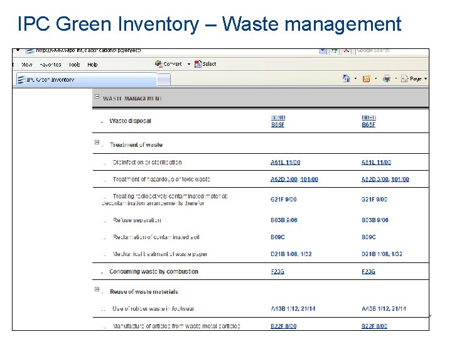Click A43B 1/12, 21/14 code in first column
Viewport: 452px width, 339px height.
coord(293,309)
